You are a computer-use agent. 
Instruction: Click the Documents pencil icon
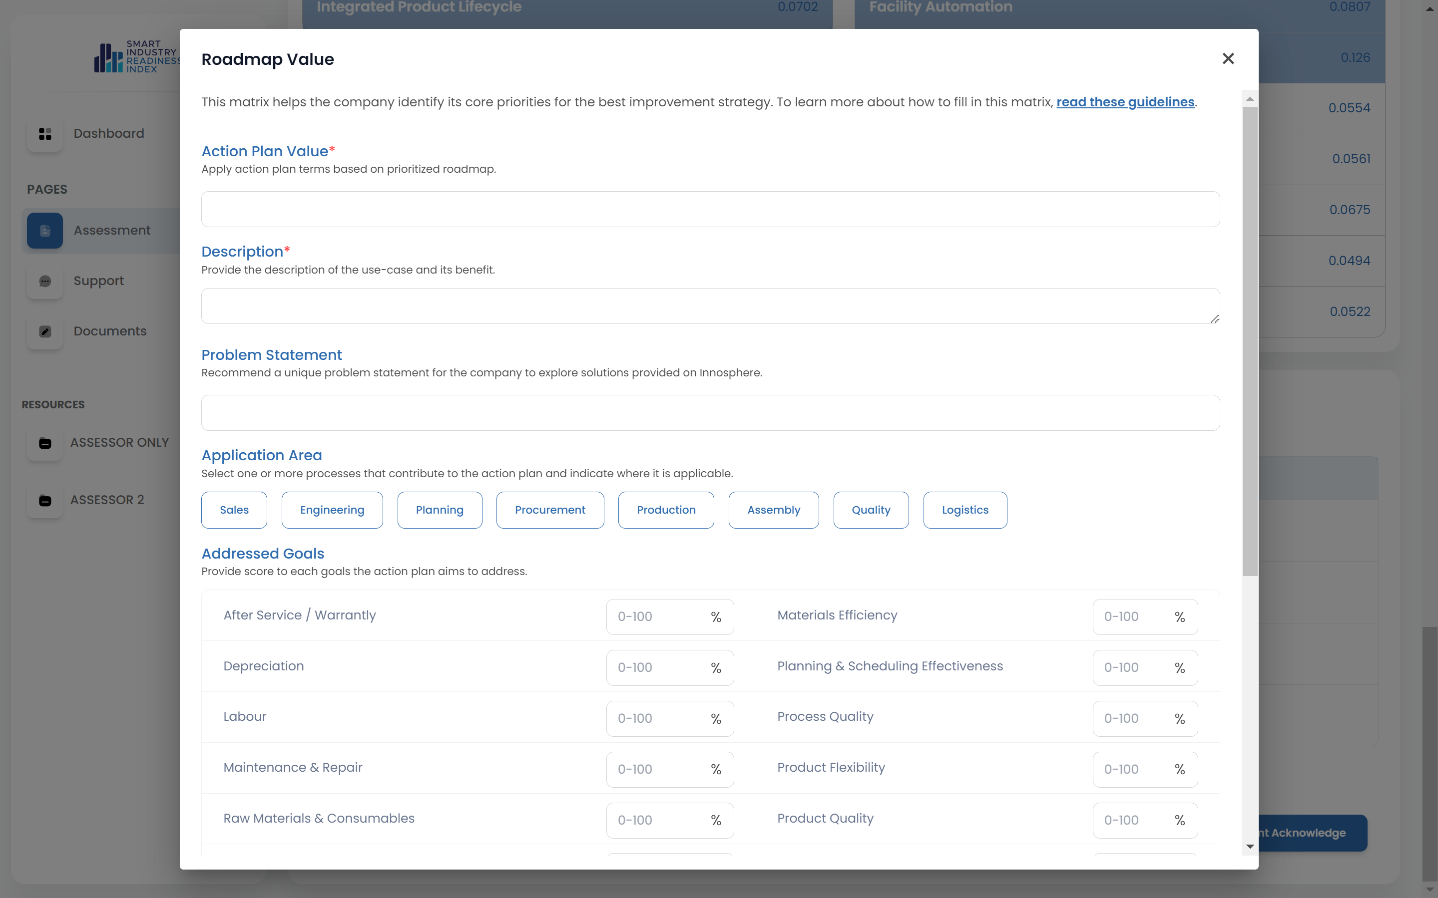pyautogui.click(x=45, y=331)
